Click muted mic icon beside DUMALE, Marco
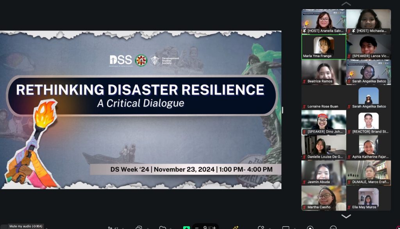Image resolution: width=400 pixels, height=229 pixels. [x=349, y=182]
